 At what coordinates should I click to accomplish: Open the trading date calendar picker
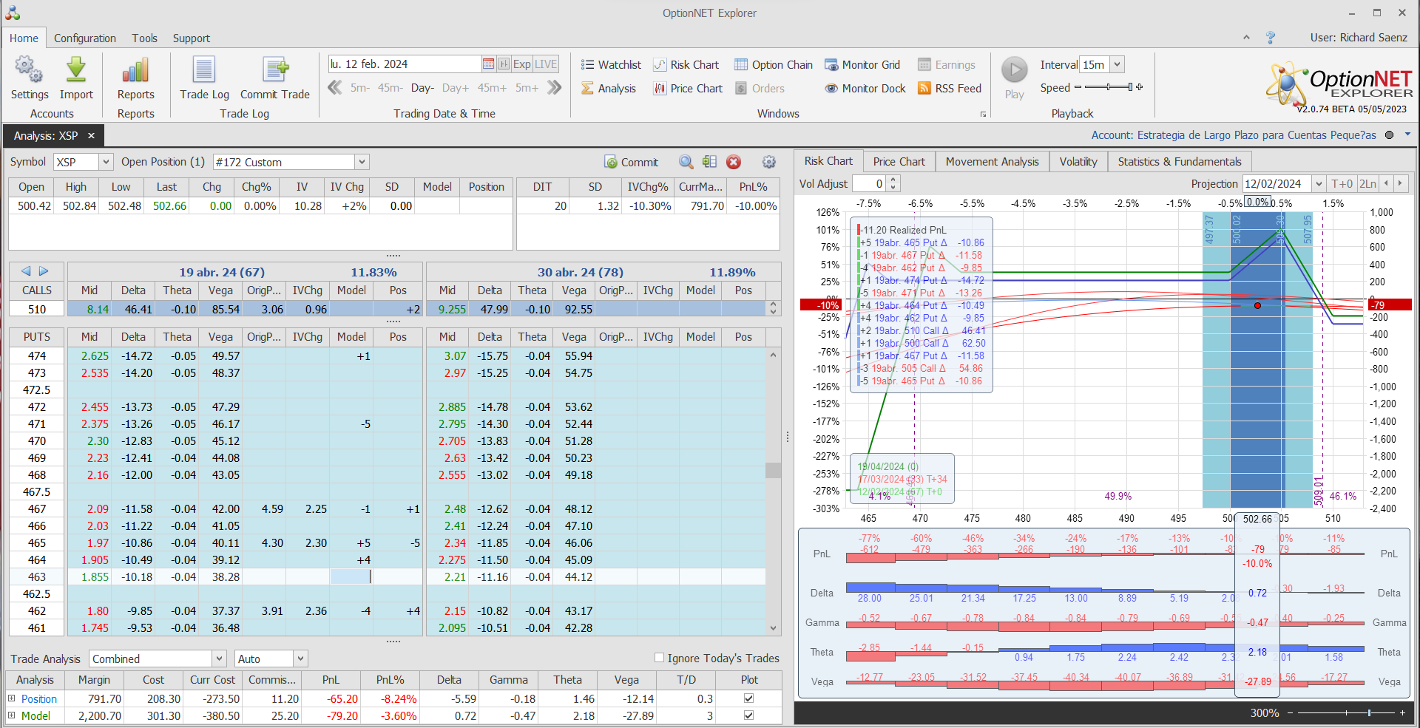[x=488, y=64]
